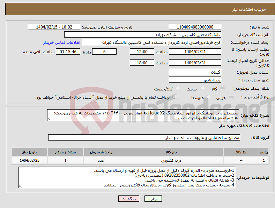The height and width of the screenshot is (208, 275).
Task: Click the بازگشت back button
Action: 129,199
